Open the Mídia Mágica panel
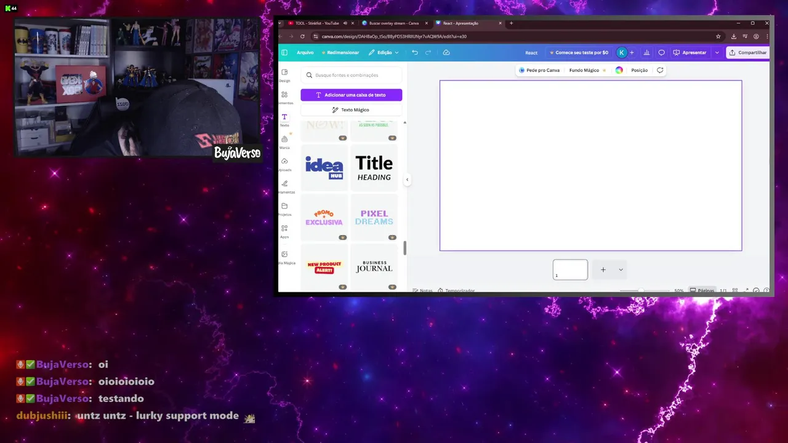 point(284,257)
